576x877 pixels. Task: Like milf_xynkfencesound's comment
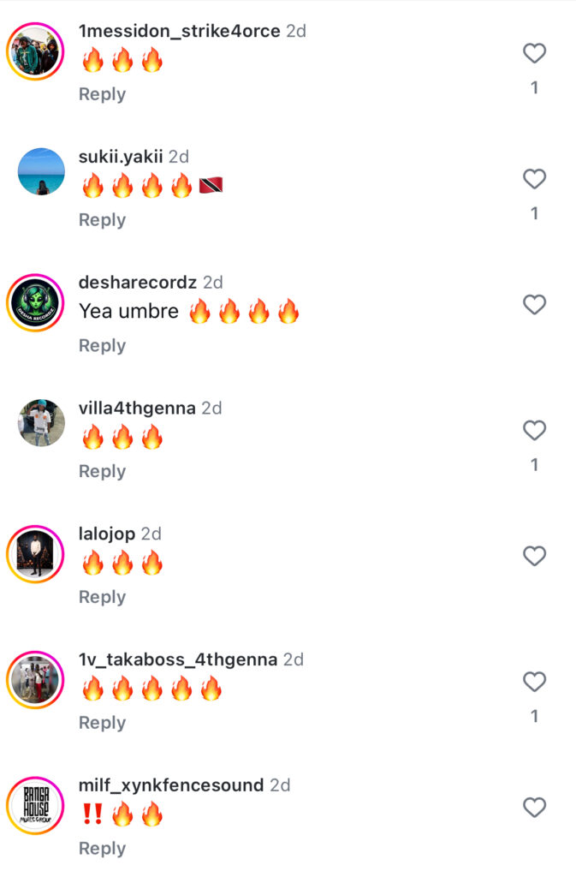[534, 808]
